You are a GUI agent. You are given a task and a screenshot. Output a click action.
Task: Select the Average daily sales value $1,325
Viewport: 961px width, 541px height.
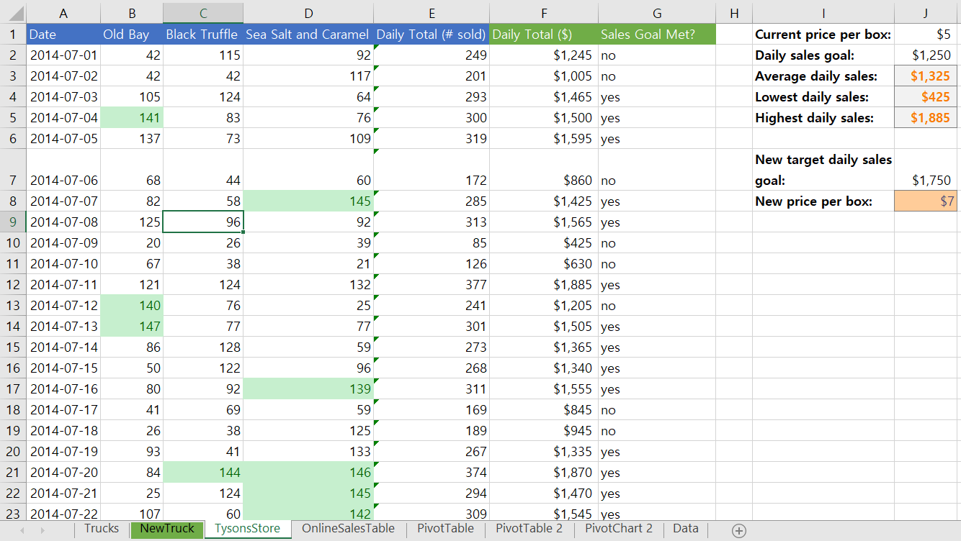pos(926,75)
